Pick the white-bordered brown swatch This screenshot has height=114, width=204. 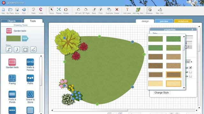click(x=156, y=75)
